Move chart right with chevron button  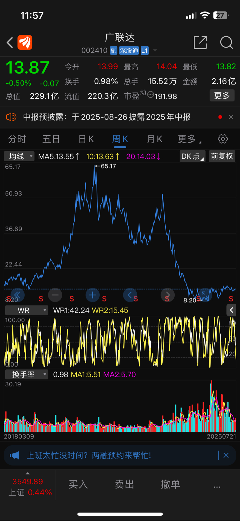click(167, 295)
